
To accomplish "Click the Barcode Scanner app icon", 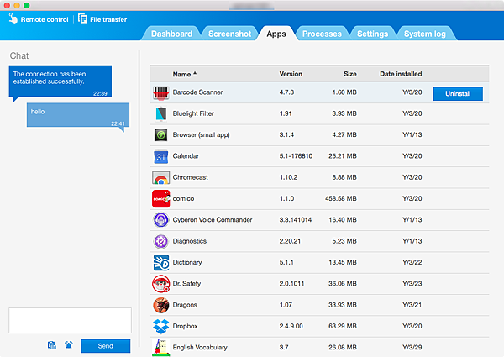I will click(160, 93).
